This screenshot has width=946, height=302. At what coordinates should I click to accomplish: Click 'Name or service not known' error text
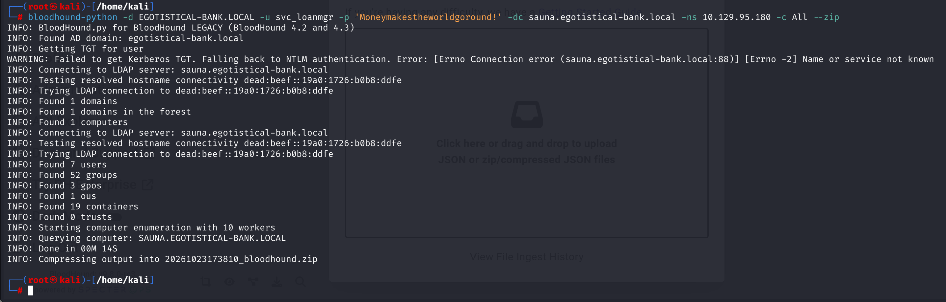[x=868, y=59]
